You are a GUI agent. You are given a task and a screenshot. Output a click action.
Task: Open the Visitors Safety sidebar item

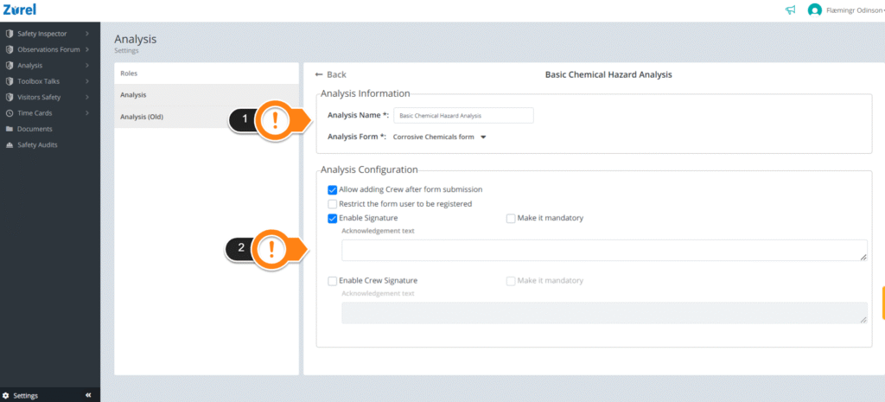pyautogui.click(x=48, y=97)
